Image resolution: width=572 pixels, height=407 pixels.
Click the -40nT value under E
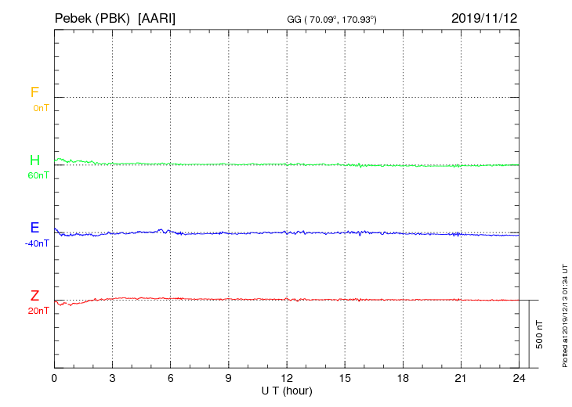pyautogui.click(x=37, y=243)
